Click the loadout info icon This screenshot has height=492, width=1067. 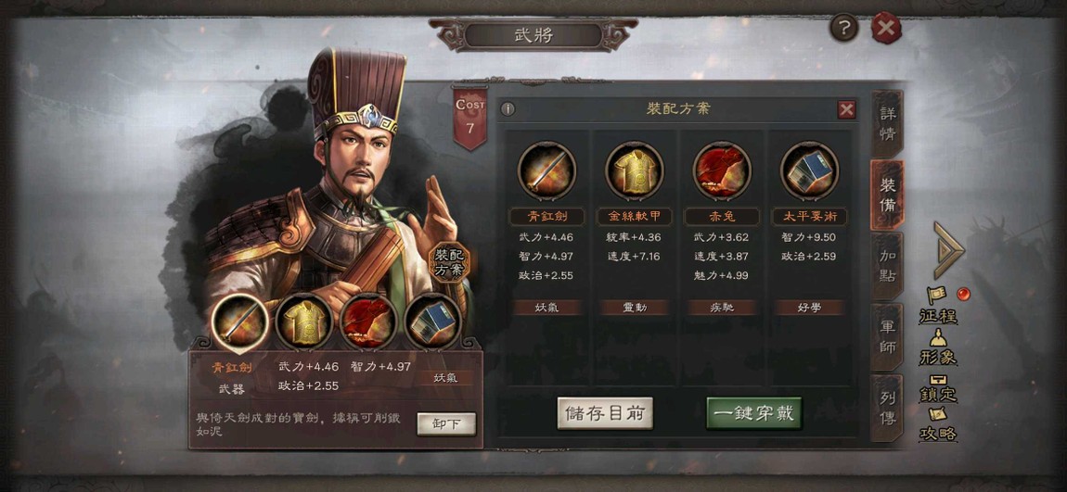[508, 109]
